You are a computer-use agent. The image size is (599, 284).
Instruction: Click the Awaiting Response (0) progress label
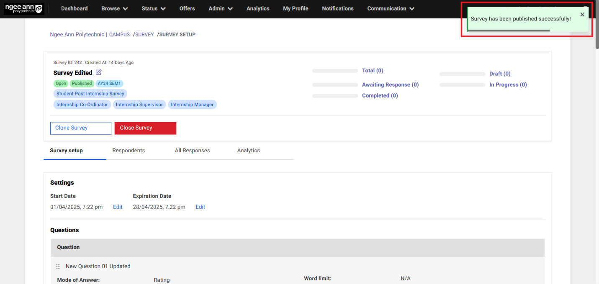(390, 84)
